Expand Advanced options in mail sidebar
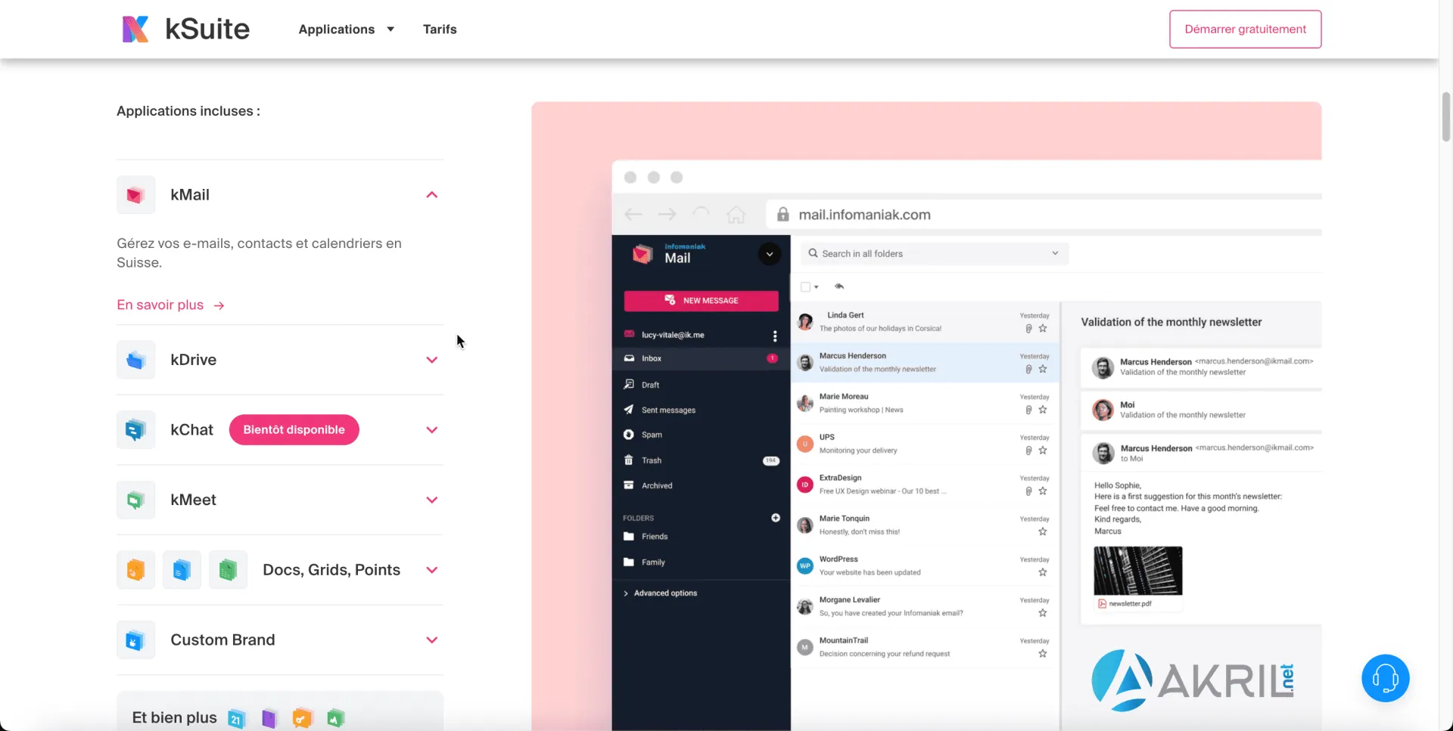Image resolution: width=1453 pixels, height=731 pixels. (x=660, y=593)
